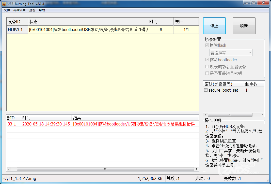Enable 是否覆盖烧录密钥 checkbox

pos(207,73)
